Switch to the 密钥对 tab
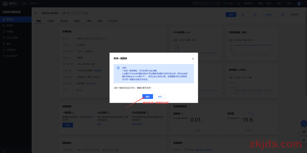Screen dimensions: 307x153 tap(77, 21)
